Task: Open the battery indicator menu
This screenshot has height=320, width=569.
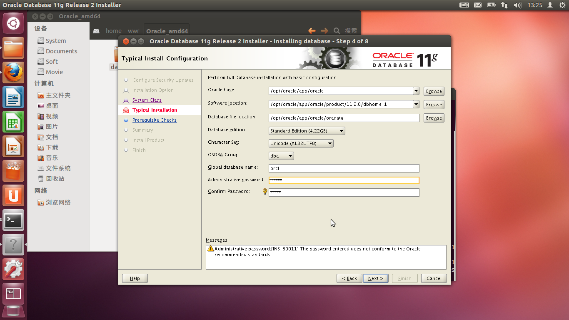Action: pos(491,5)
